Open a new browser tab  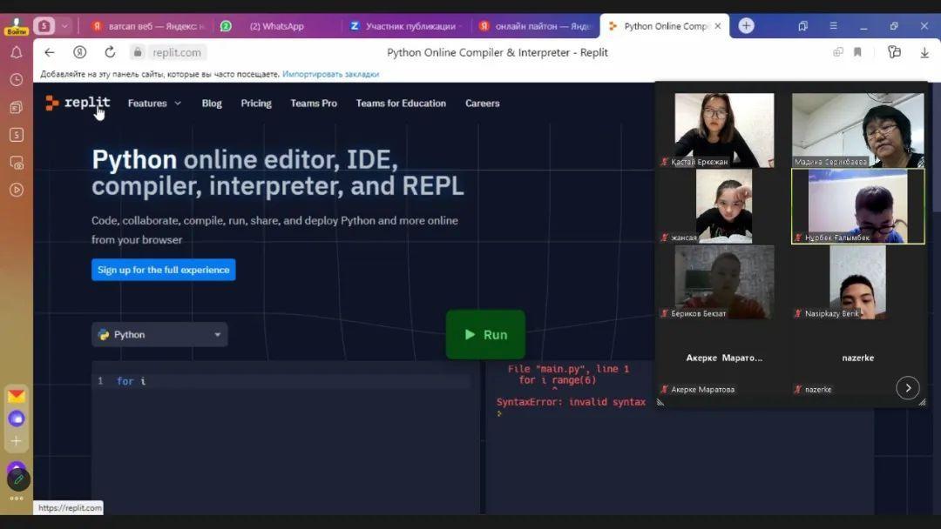click(746, 26)
